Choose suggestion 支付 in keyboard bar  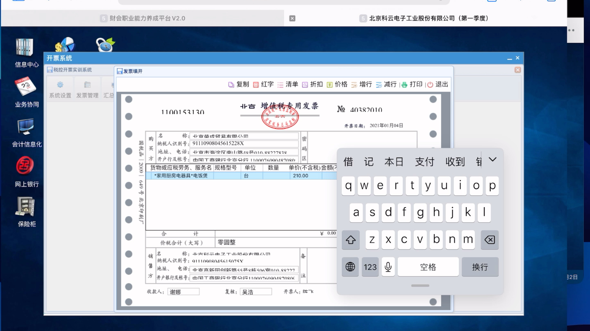point(424,162)
